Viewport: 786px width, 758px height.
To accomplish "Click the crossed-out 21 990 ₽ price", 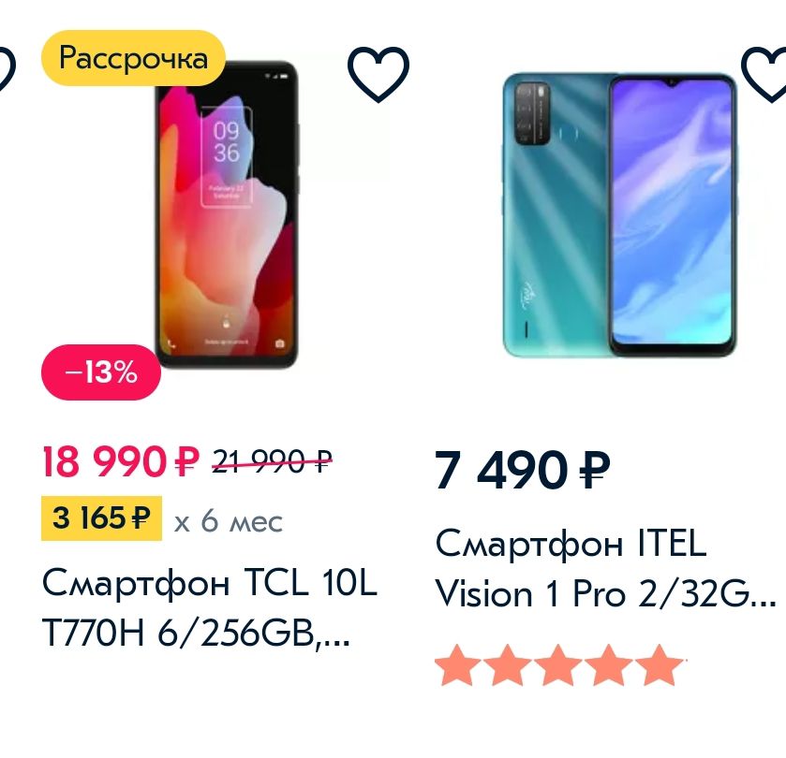I will point(273,461).
